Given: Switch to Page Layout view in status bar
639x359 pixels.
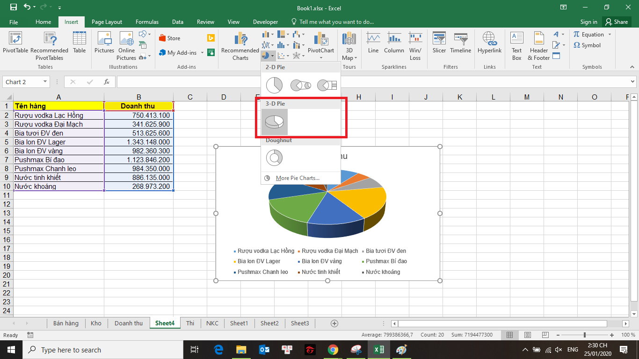Looking at the screenshot, I should point(527,335).
